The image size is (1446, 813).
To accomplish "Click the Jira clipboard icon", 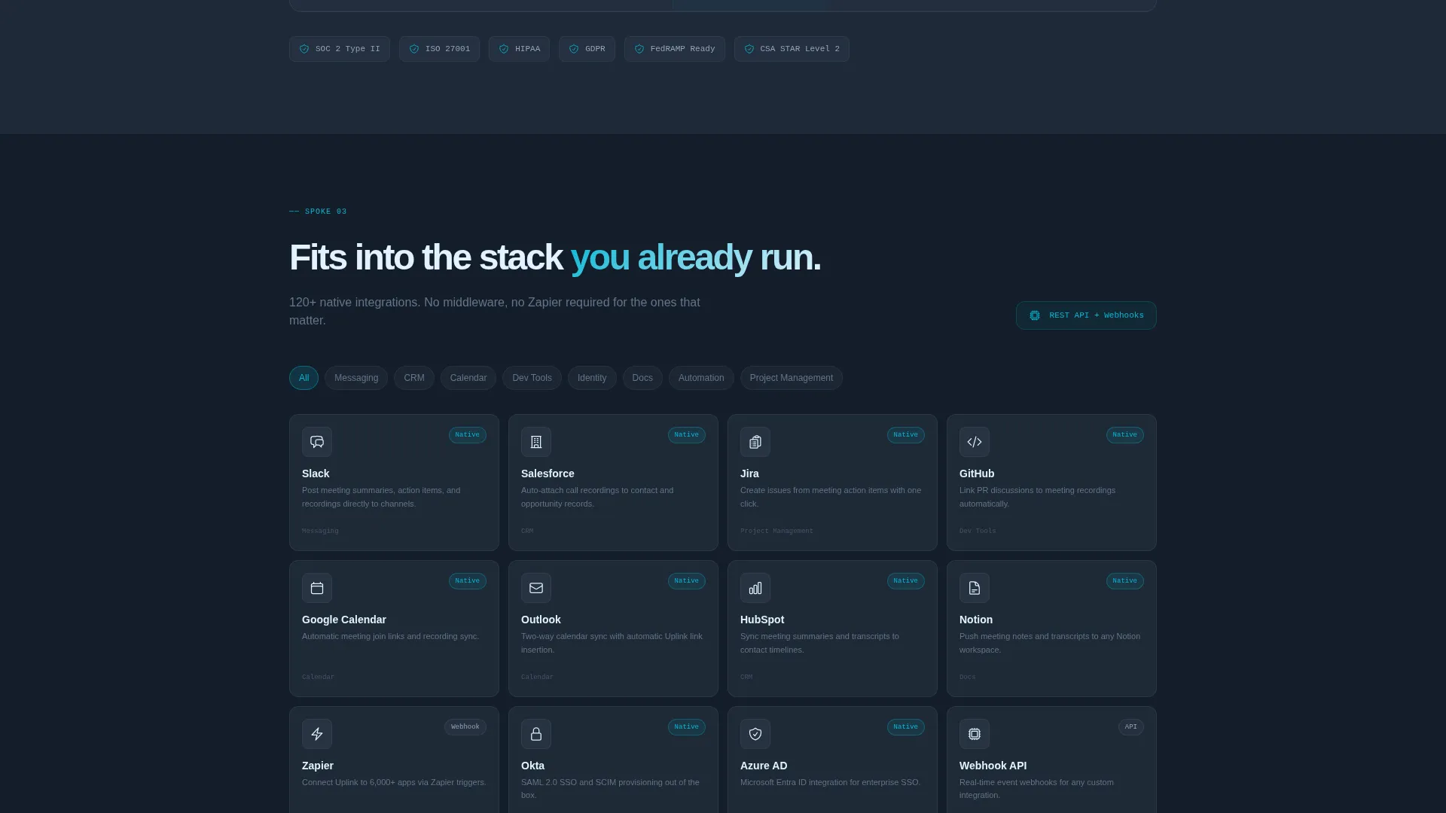I will point(755,442).
